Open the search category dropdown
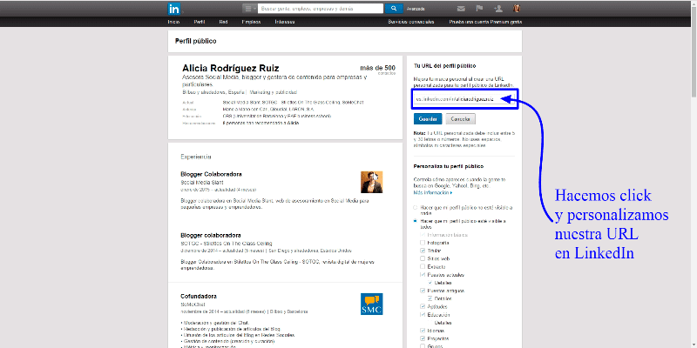The height and width of the screenshot is (348, 697). coord(248,9)
